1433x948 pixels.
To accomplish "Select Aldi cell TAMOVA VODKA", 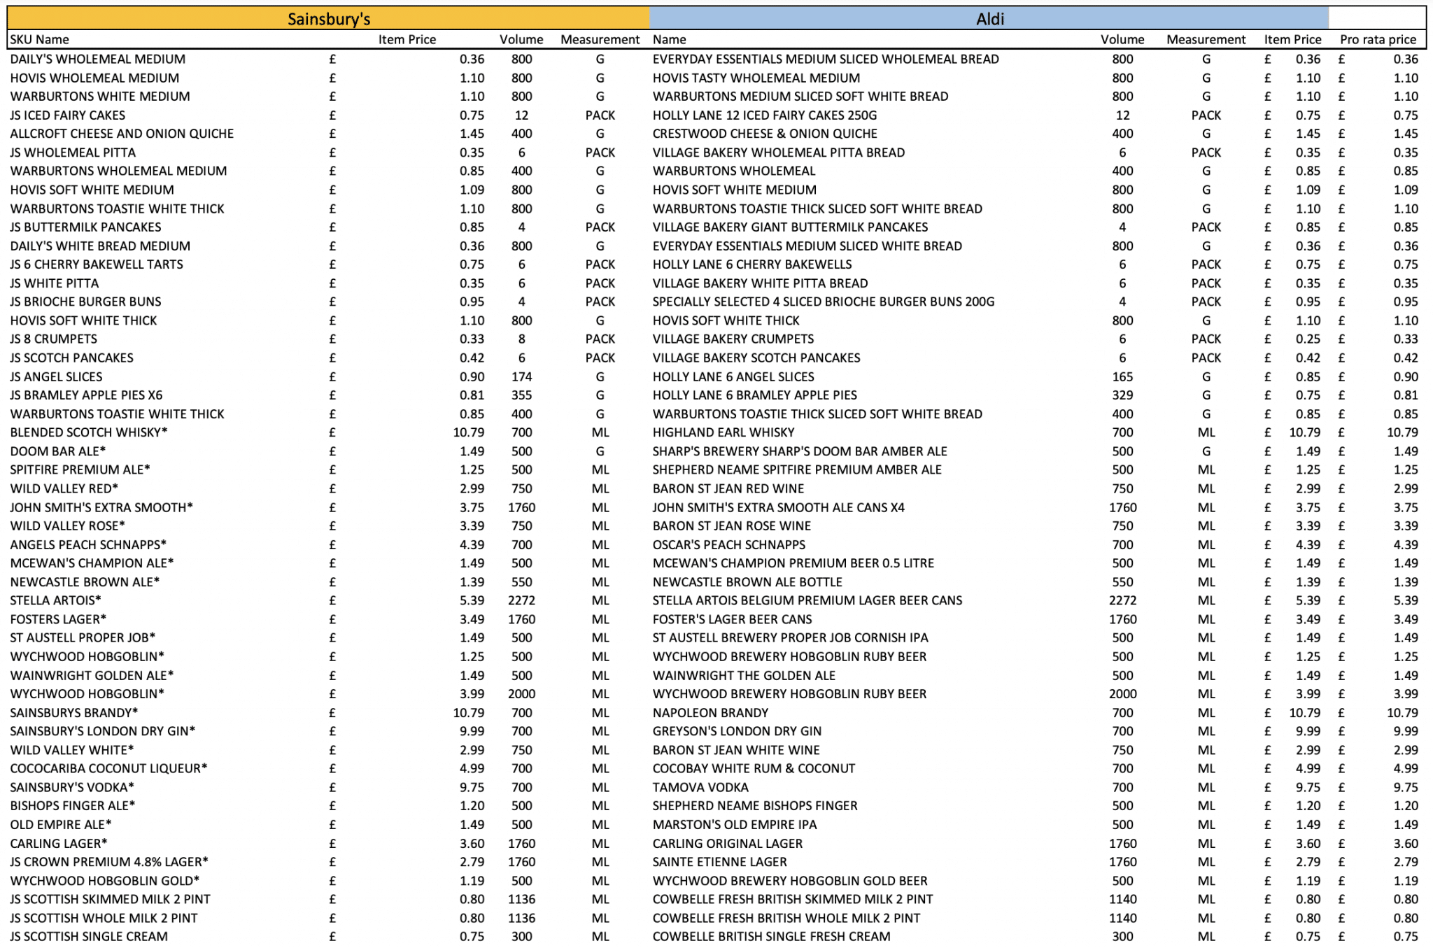I will [x=700, y=787].
